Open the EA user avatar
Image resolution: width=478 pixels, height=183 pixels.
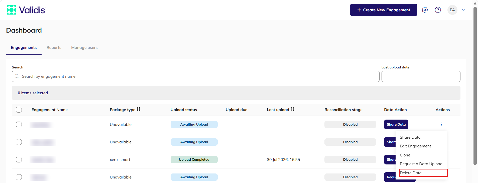coord(452,10)
